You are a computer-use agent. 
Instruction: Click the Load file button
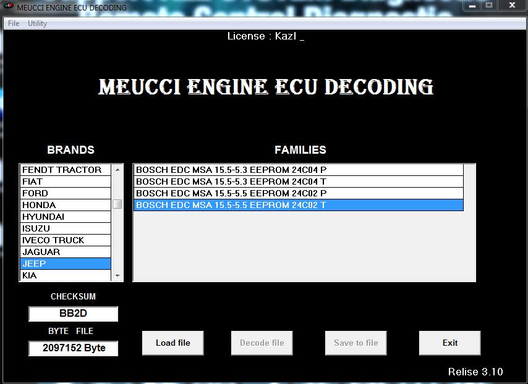tap(172, 343)
